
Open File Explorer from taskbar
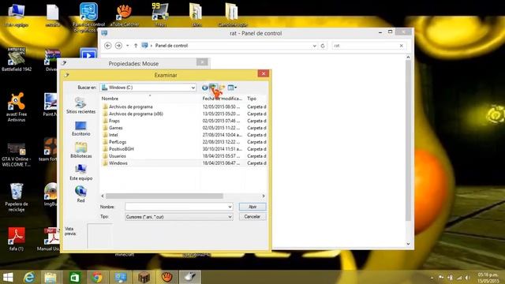coord(50,277)
